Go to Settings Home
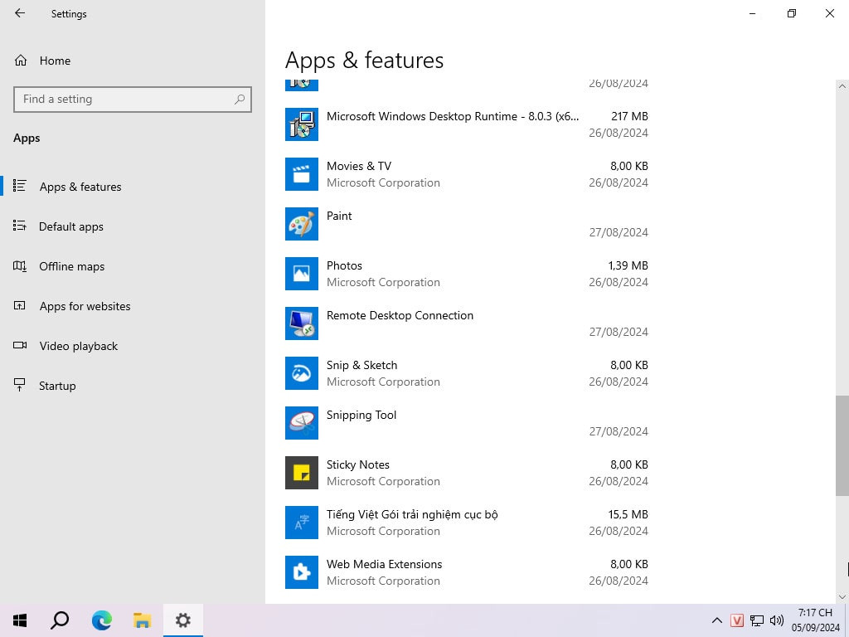Screen dimensions: 849x637 click(x=55, y=61)
